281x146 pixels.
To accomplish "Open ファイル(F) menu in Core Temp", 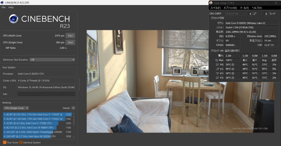I will (215, 8).
